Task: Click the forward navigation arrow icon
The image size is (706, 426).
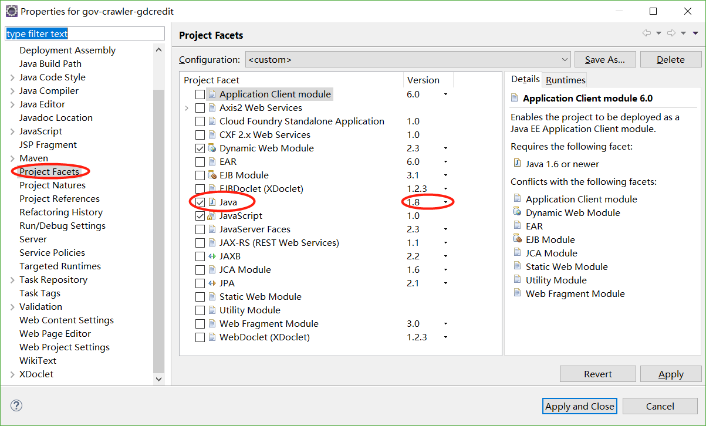Action: click(672, 33)
